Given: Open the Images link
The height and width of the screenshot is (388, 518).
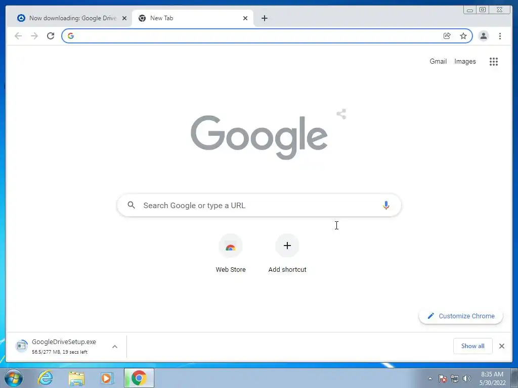Looking at the screenshot, I should 465,61.
